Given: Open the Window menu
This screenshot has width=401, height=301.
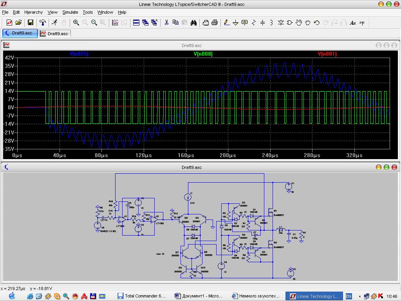Looking at the screenshot, I should [x=105, y=12].
